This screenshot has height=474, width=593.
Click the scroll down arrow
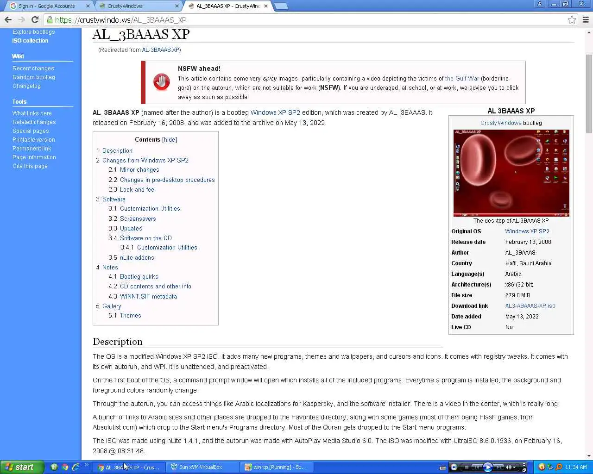pos(589,456)
